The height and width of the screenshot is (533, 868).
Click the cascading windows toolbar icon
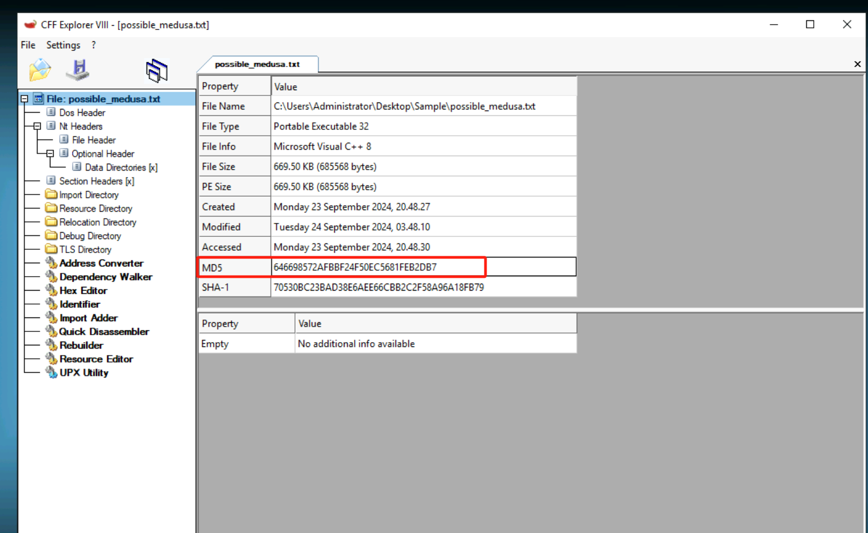156,71
